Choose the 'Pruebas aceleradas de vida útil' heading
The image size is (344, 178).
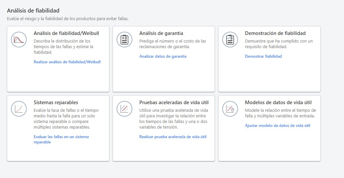click(x=174, y=103)
